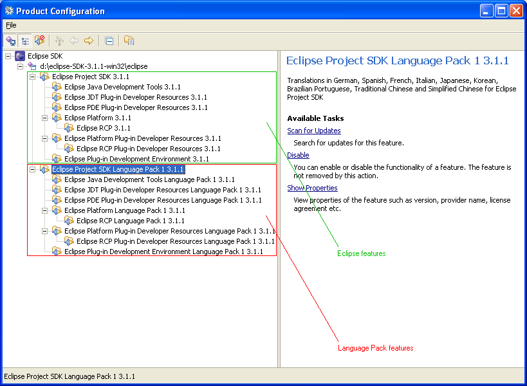This screenshot has width=527, height=386.
Task: Select highlighted Eclipse Project SDK Language Pack 1 row
Action: pyautogui.click(x=118, y=169)
